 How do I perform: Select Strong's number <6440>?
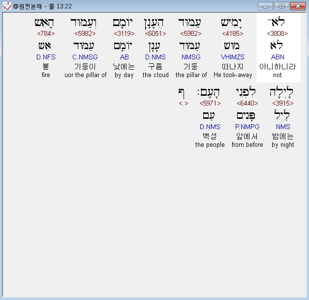(247, 103)
